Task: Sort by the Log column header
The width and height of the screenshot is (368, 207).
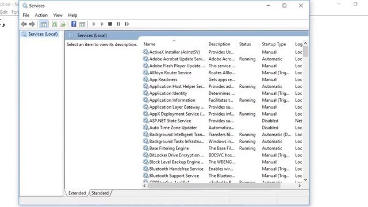Action: tap(298, 44)
